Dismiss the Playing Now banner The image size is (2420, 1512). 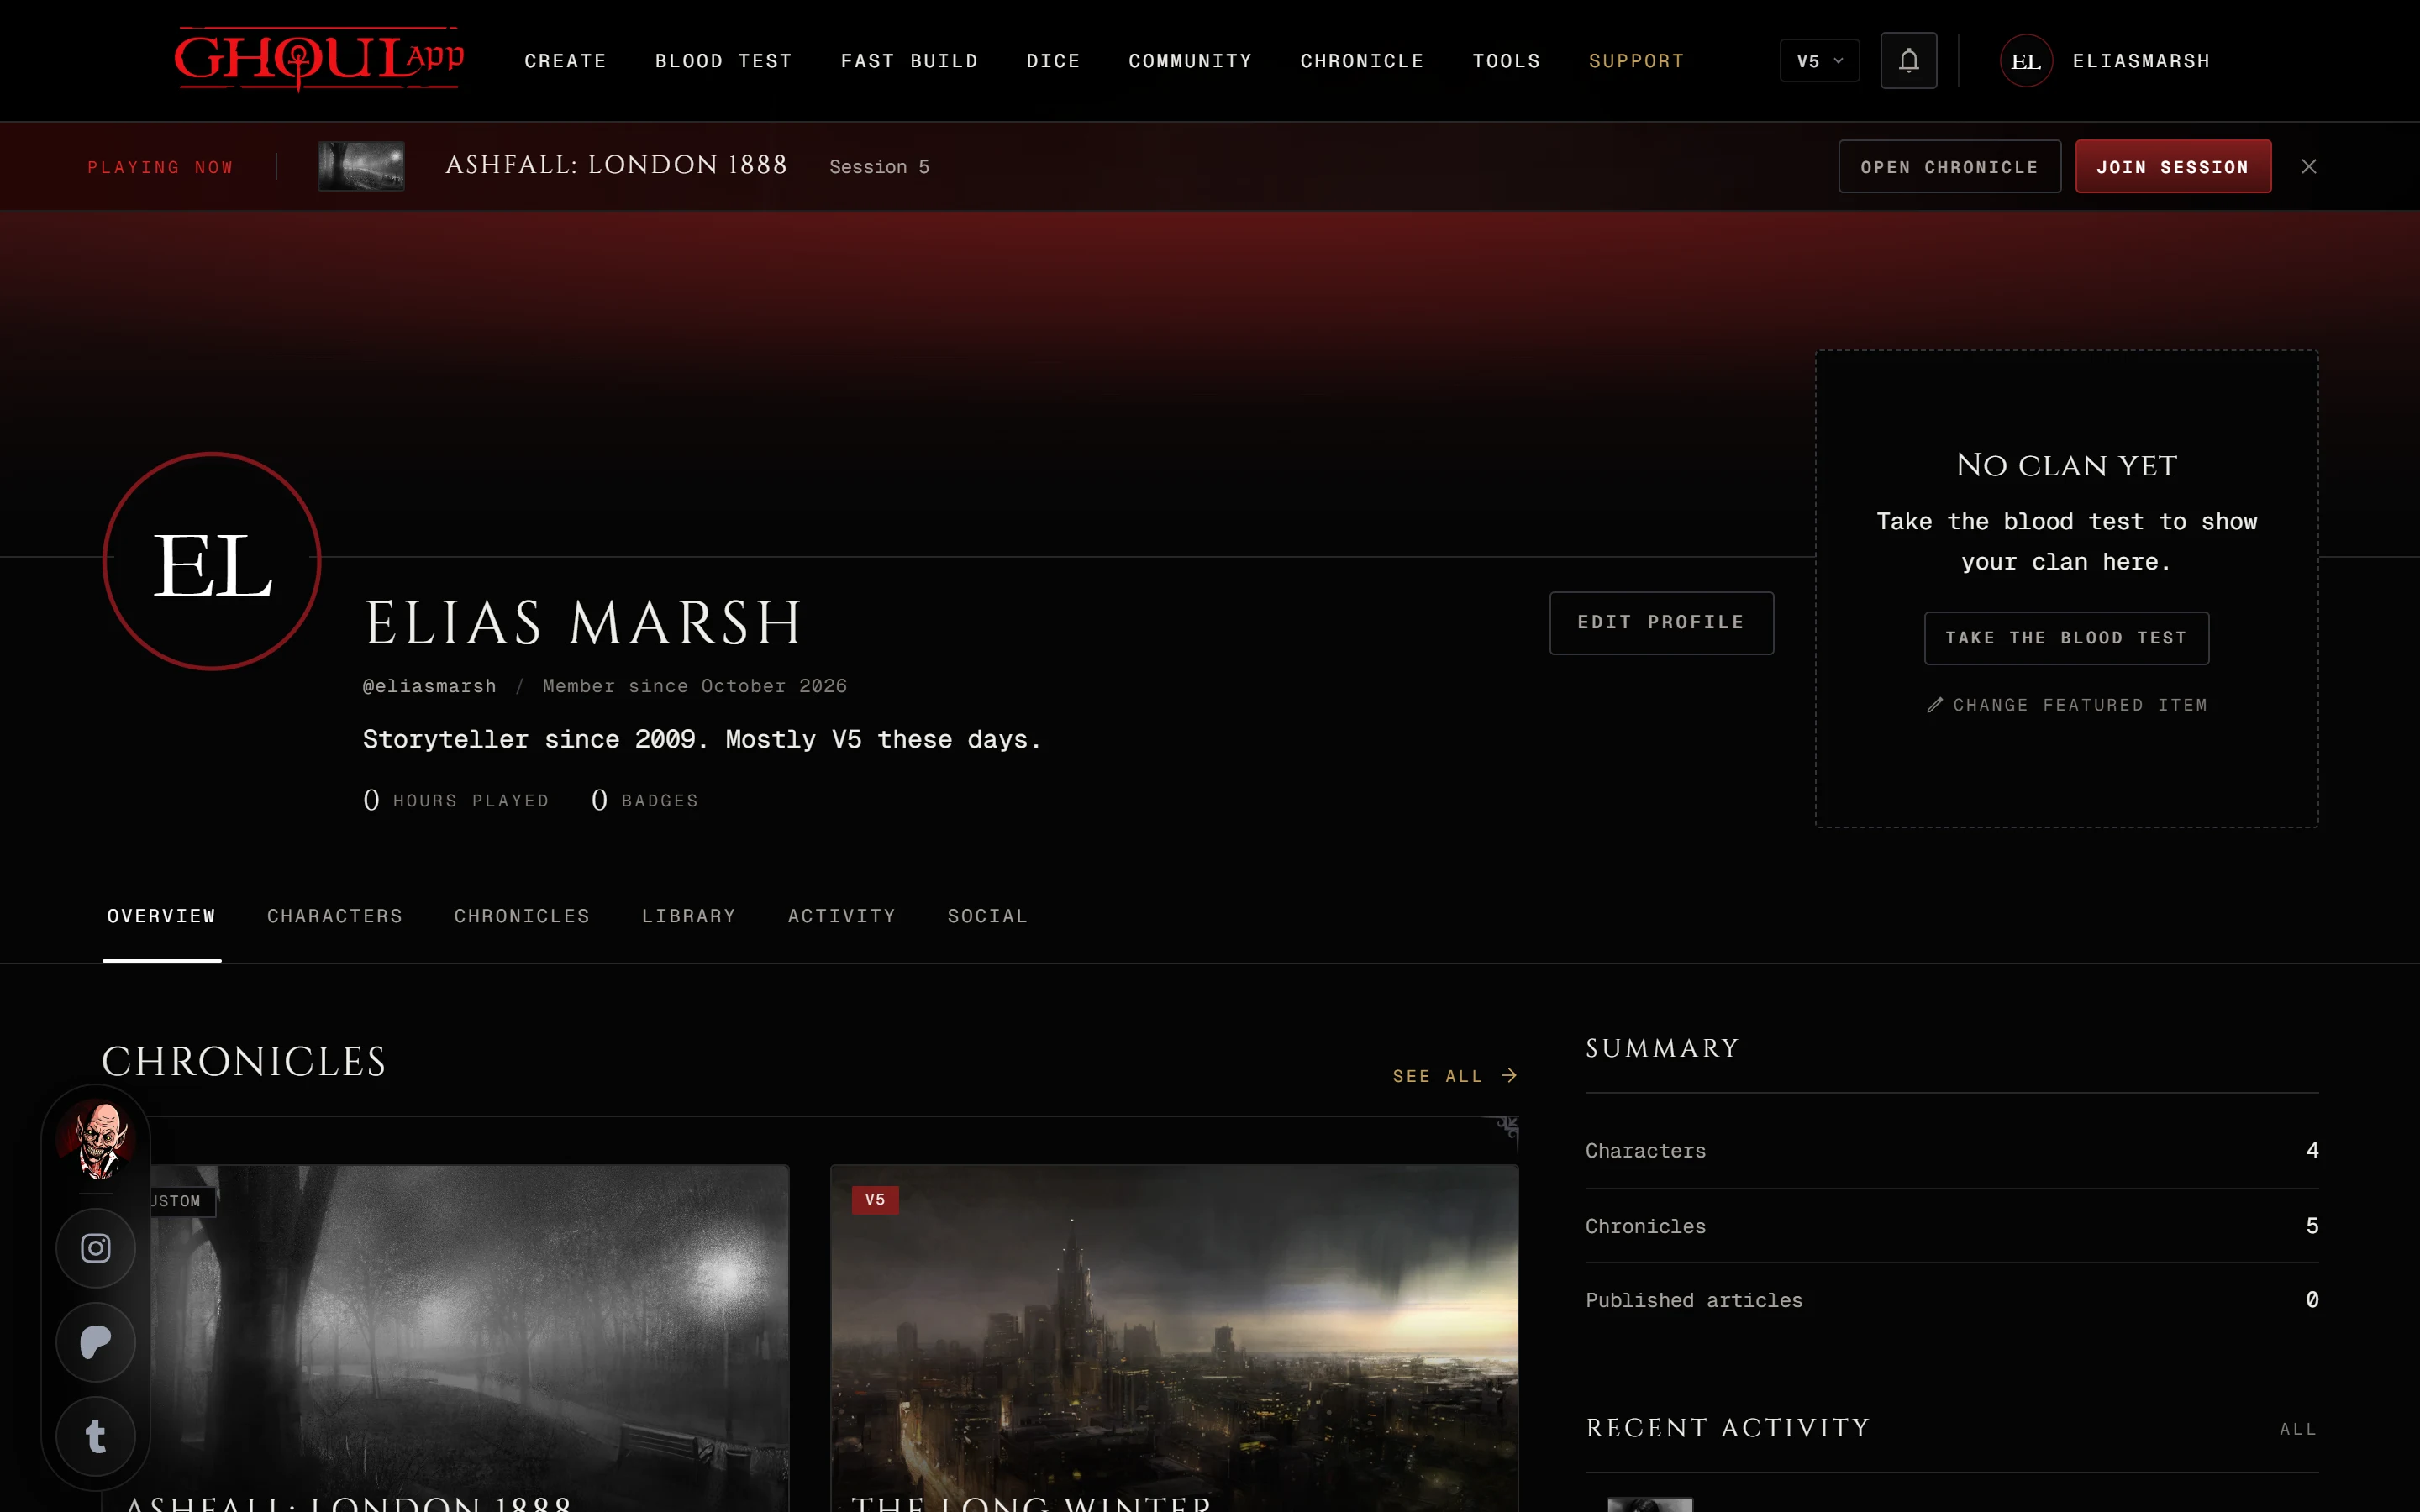pos(2308,166)
